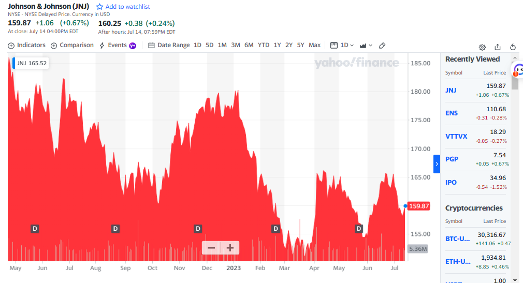Open the ETH-U... cryptocurrency link
The image size is (523, 283).
tap(458, 262)
